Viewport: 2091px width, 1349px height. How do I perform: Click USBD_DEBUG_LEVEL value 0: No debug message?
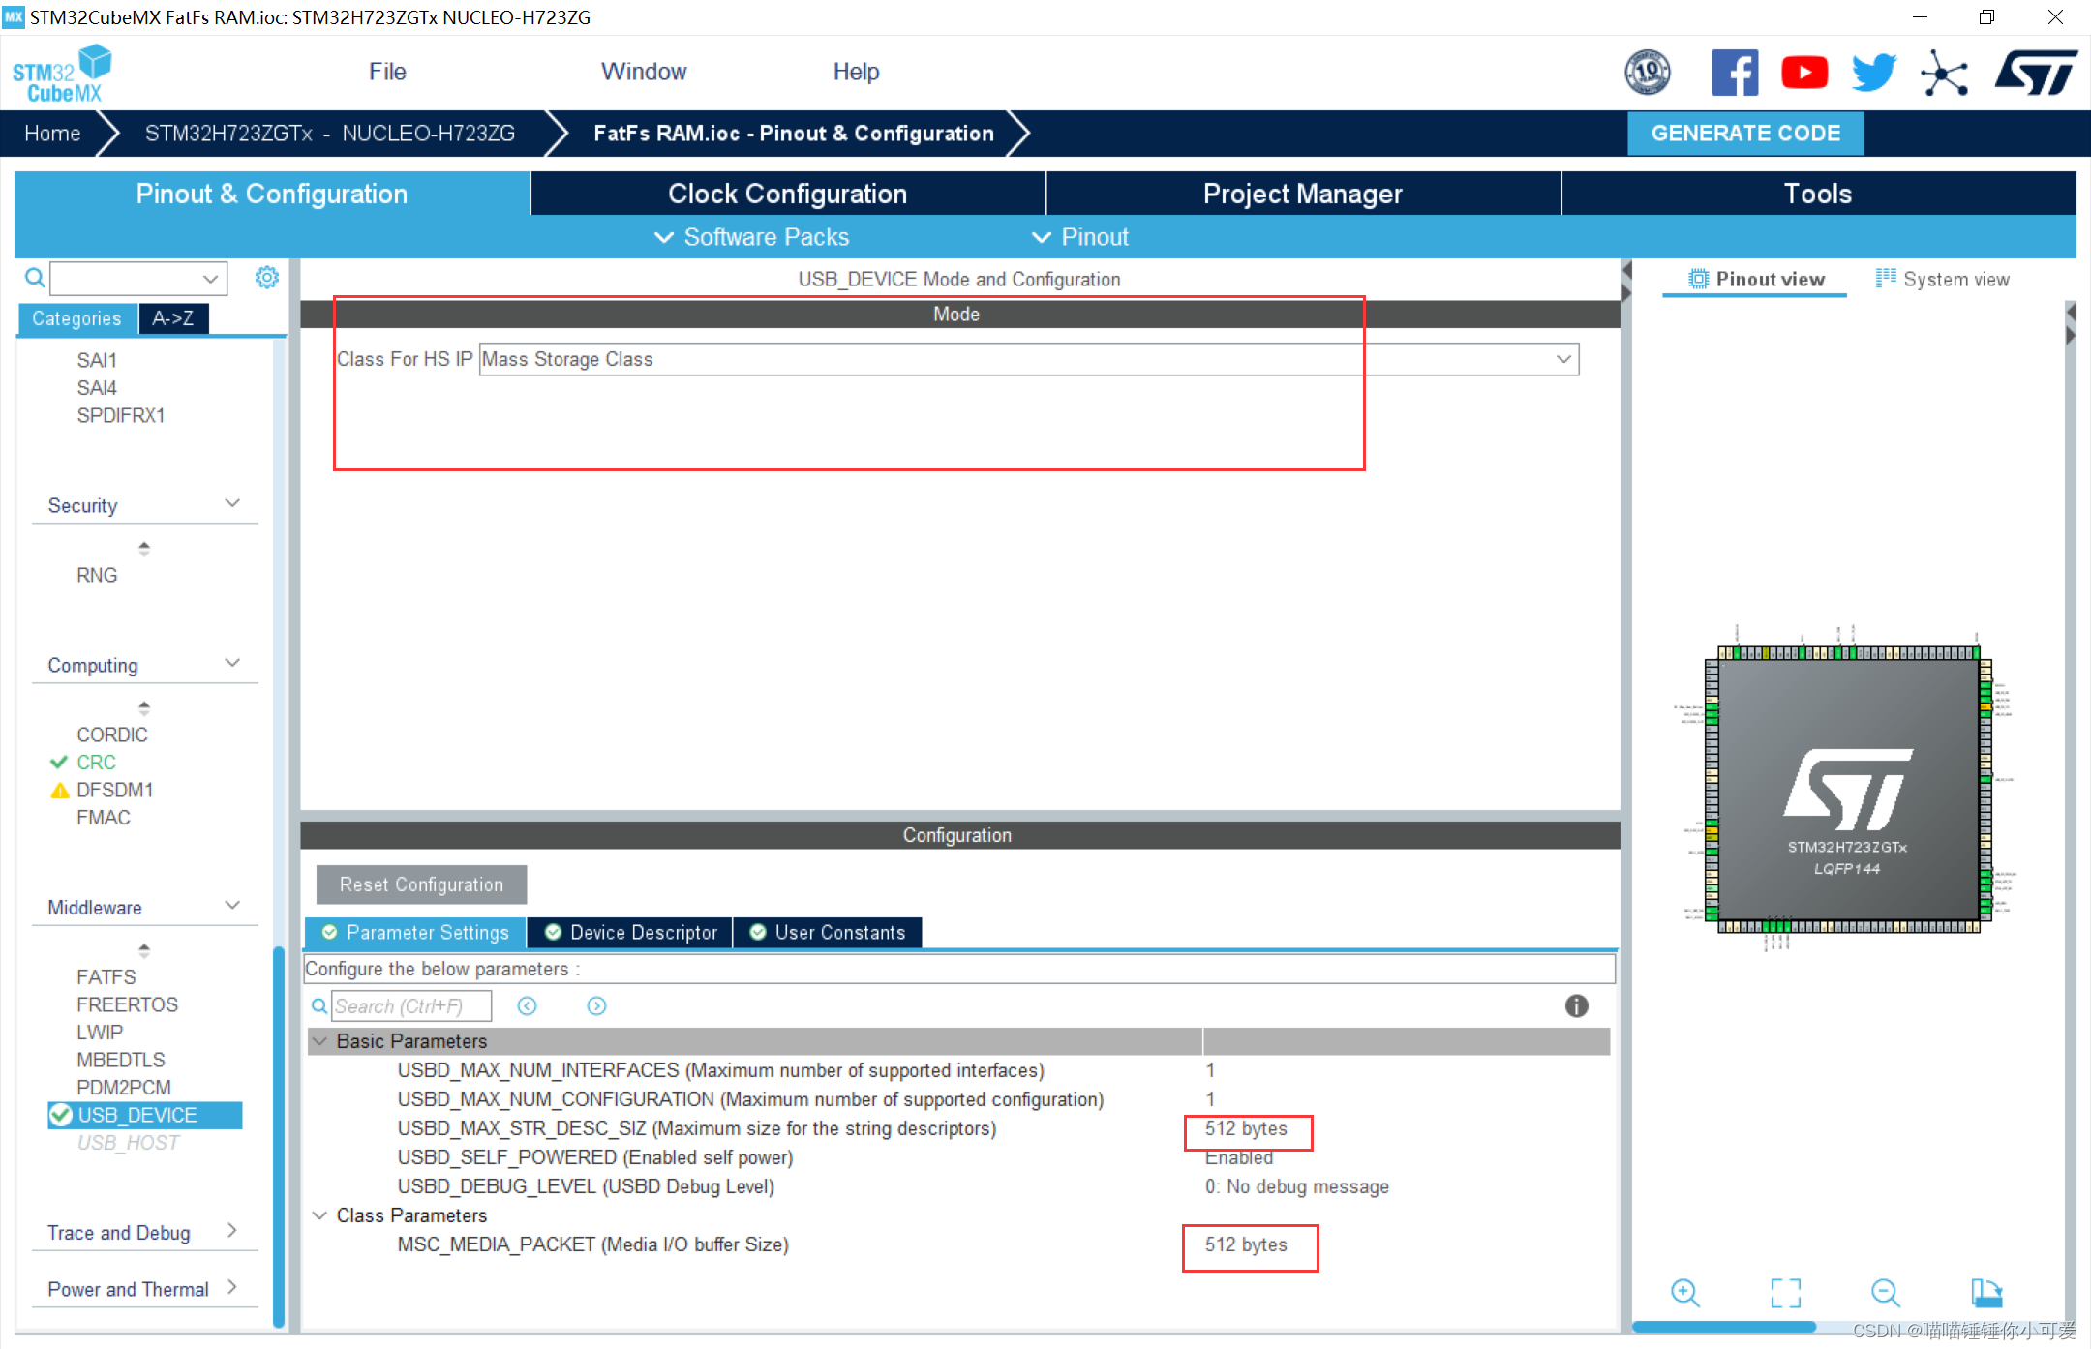pos(1296,1186)
